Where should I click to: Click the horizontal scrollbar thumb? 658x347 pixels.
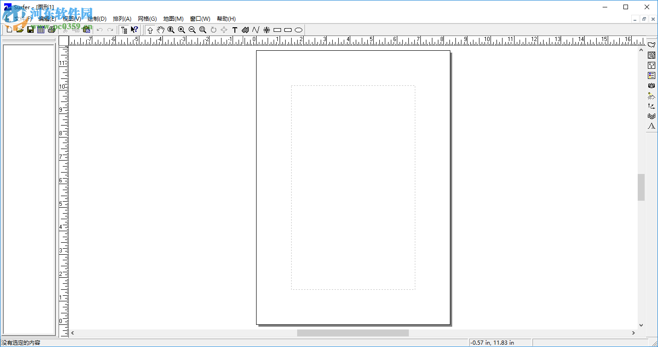pos(353,333)
